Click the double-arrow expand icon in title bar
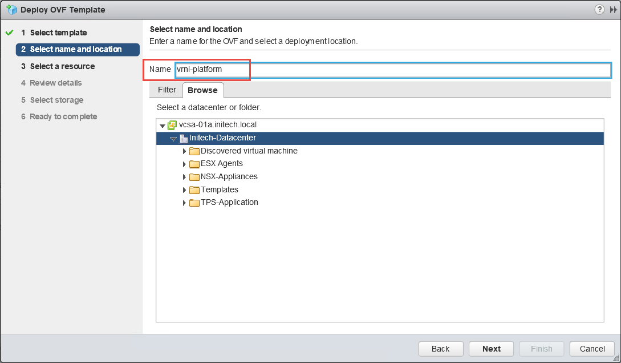 (x=614, y=10)
